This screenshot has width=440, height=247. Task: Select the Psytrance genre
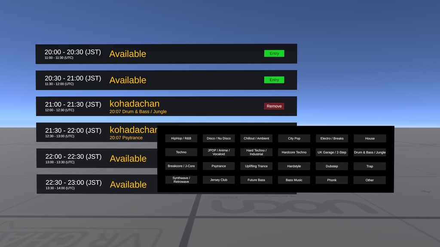[x=218, y=166]
